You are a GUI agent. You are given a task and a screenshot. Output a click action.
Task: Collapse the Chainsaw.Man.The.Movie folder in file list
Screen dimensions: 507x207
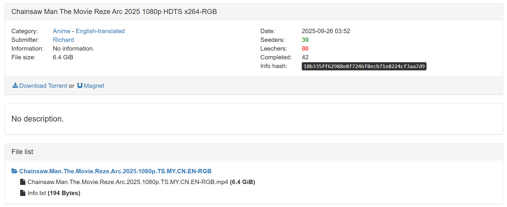click(x=115, y=171)
